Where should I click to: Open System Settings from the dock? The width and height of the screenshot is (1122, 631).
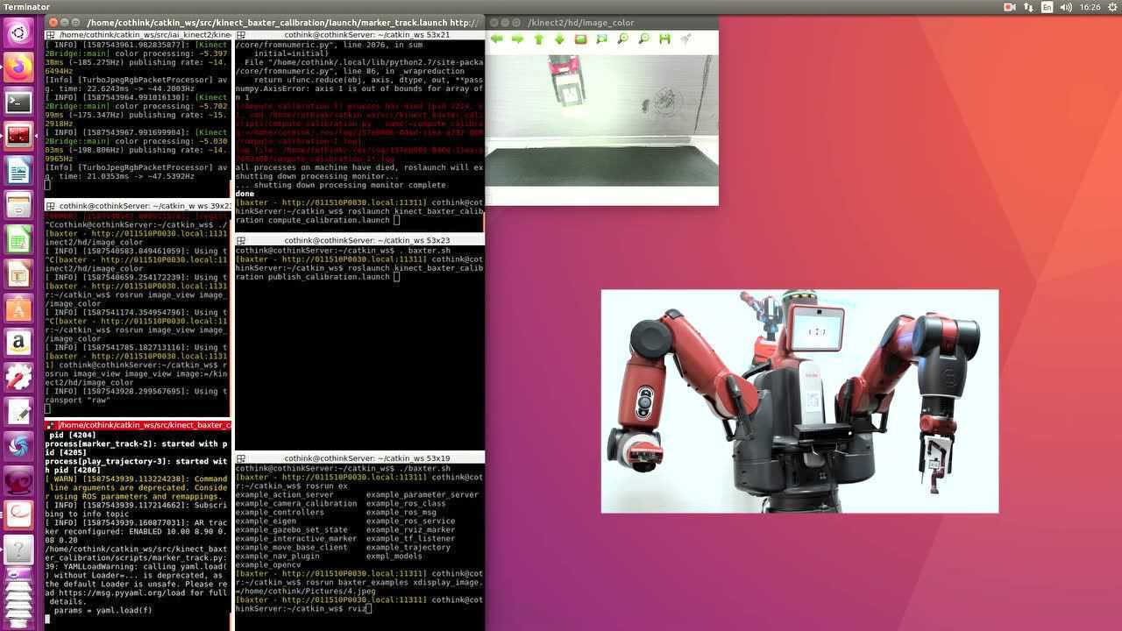click(x=18, y=377)
